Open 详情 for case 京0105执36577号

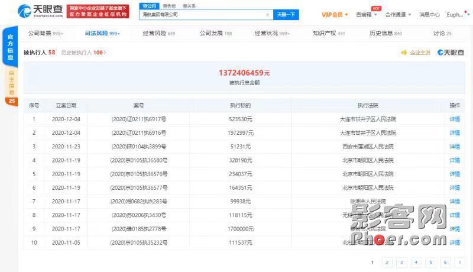455,187
